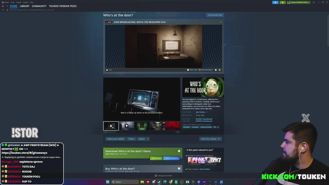The height and width of the screenshot is (185, 329).
Task: Open File Explorer from the taskbar
Action: click(x=142, y=182)
